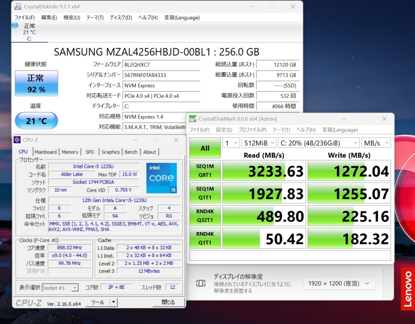Switch to the Bench tab in CPU-Z

131,152
